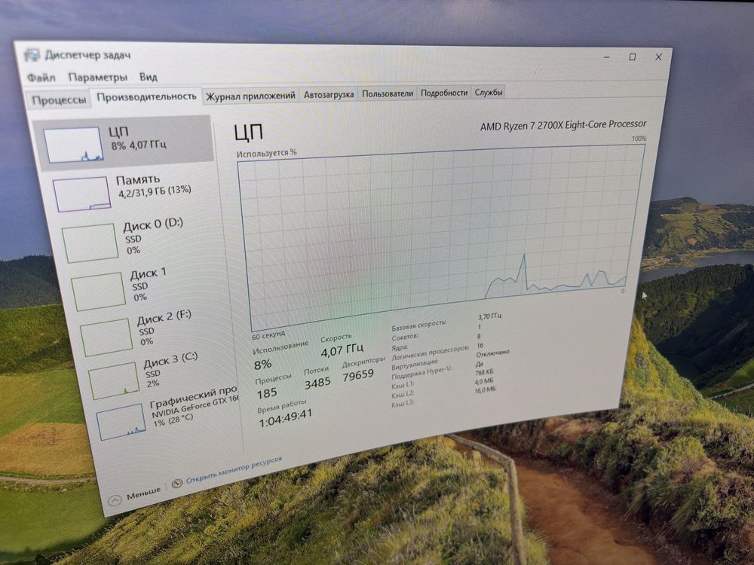The image size is (754, 565).
Task: Click the Кэш L3 label
Action: click(403, 404)
